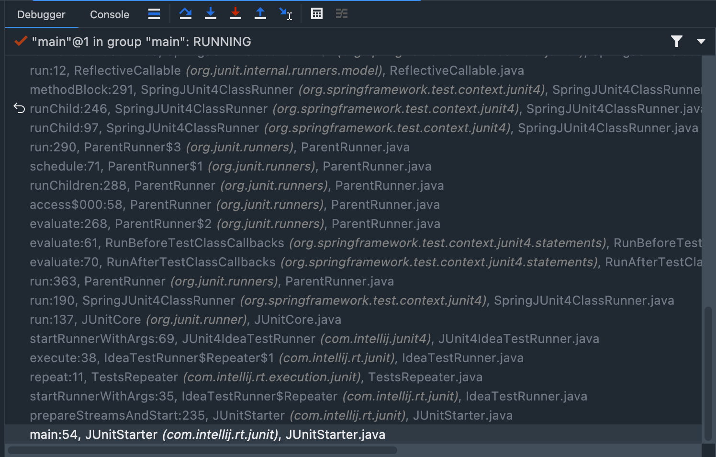Viewport: 716px width, 457px height.
Task: Select frame evaluate:70, RunAfterTestClassCallbacks
Action: click(353, 262)
